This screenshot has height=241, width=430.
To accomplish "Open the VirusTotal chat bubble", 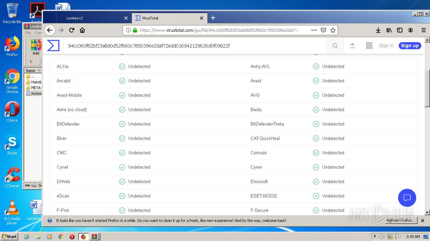I will point(407,197).
